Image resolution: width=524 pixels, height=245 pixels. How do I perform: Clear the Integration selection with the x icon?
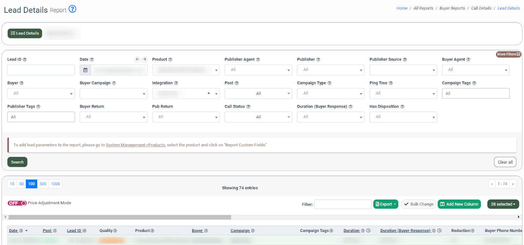pyautogui.click(x=209, y=94)
